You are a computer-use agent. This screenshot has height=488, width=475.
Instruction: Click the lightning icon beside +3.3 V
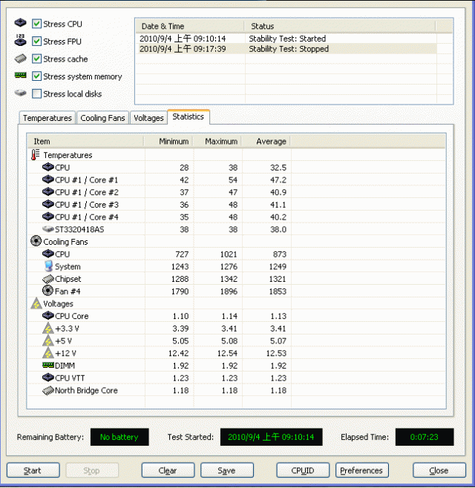pos(48,328)
